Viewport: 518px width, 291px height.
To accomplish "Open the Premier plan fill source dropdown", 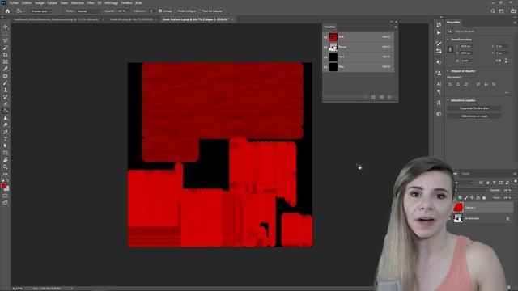I will [x=41, y=11].
